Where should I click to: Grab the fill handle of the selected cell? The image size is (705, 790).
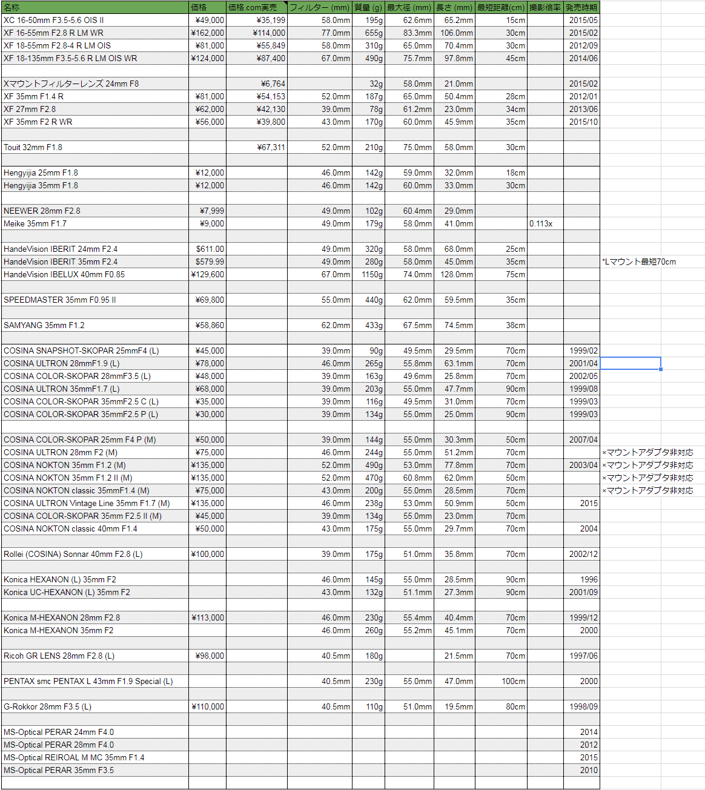click(x=661, y=369)
